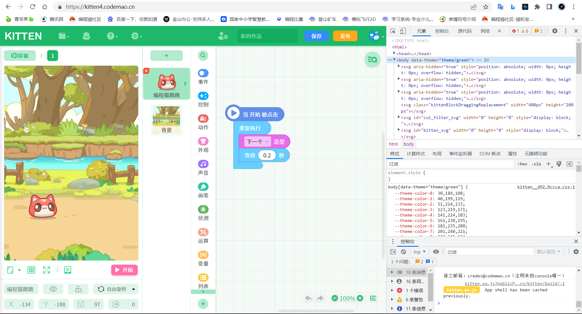
Task: Open the Sensing (侦测) block category
Action: coord(203,213)
